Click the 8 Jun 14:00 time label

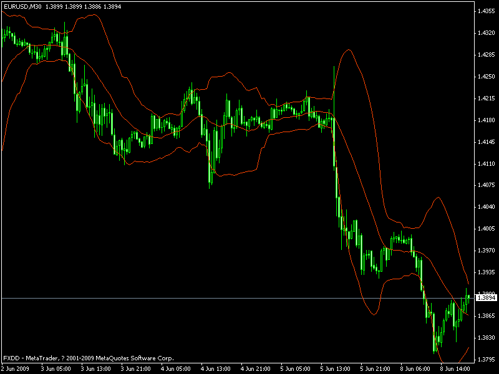tap(455, 369)
